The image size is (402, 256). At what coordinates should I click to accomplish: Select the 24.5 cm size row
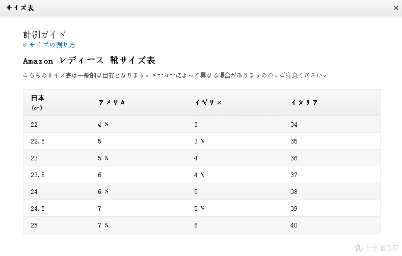point(201,208)
